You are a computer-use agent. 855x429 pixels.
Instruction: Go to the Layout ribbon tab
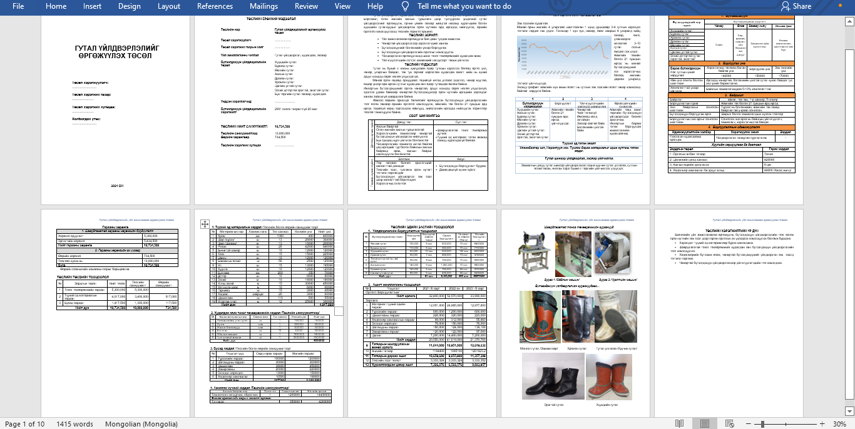coord(169,6)
